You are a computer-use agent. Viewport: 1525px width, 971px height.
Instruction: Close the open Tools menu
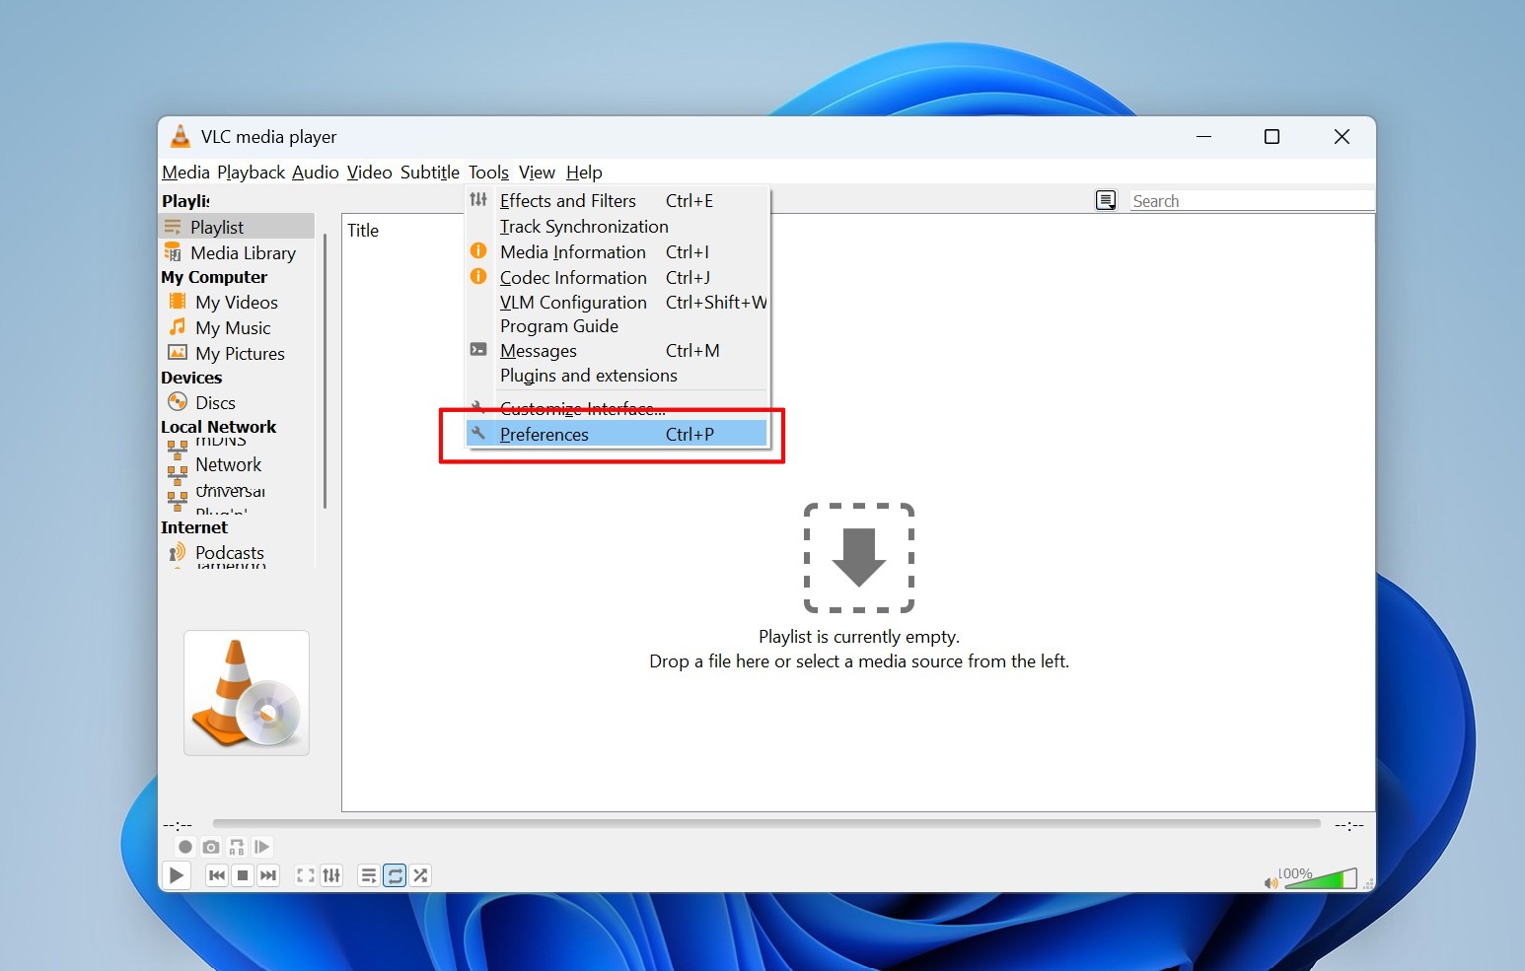click(x=488, y=173)
